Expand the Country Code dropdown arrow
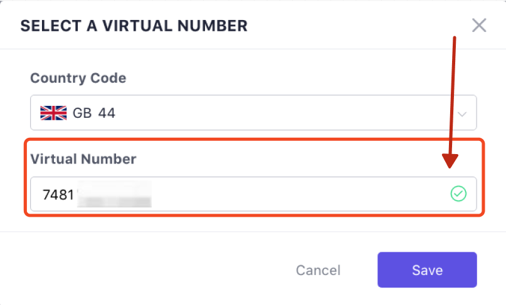The image size is (506, 305). [x=463, y=114]
